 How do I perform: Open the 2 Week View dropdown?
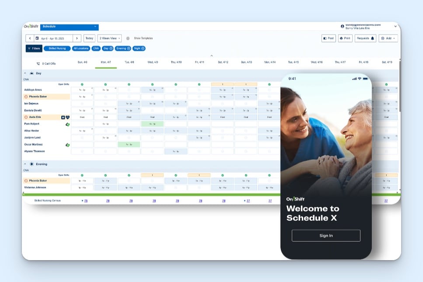coord(109,38)
